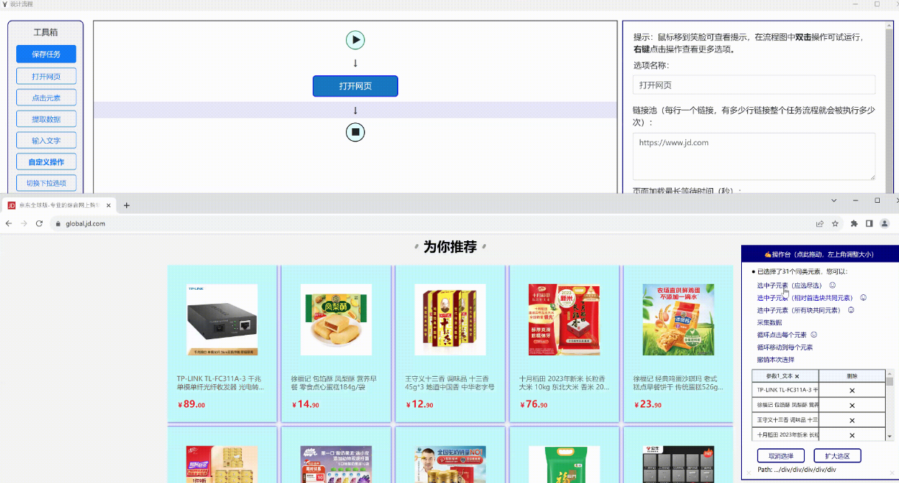Click the 扩大选区 button
This screenshot has height=483, width=899.
coord(837,456)
